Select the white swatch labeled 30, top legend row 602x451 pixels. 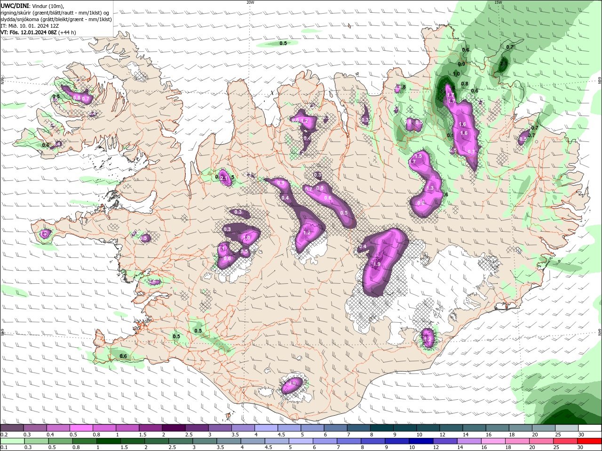point(590,428)
